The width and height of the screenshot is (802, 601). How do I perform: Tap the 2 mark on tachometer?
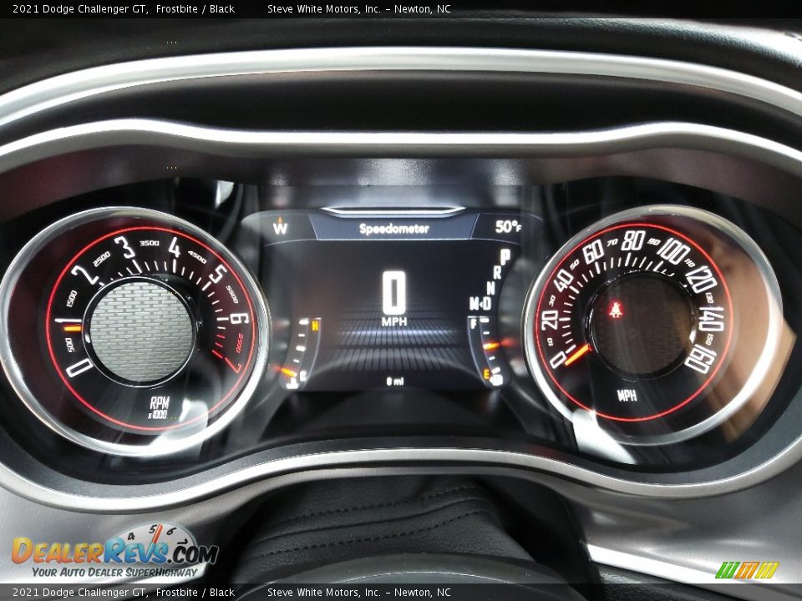tap(85, 275)
